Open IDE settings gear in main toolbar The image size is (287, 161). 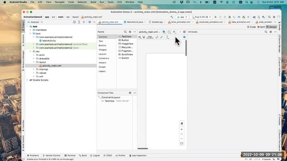[x=274, y=17]
